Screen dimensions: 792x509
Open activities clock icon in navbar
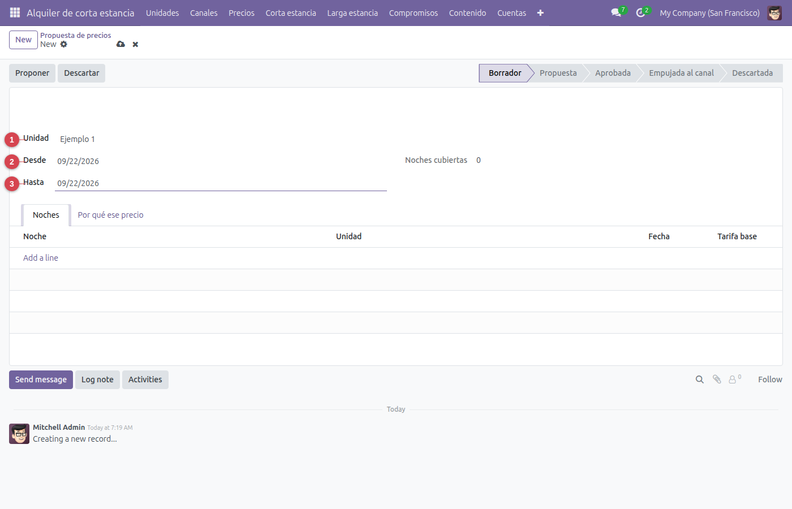coord(640,12)
